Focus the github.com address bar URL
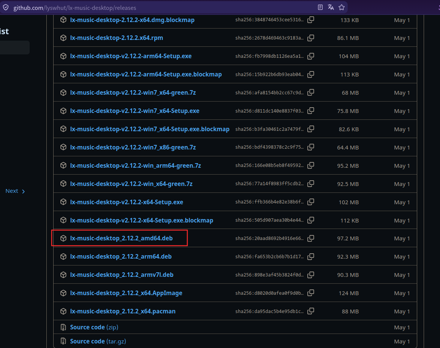Screen dimensions: 440x348 (x=74, y=8)
